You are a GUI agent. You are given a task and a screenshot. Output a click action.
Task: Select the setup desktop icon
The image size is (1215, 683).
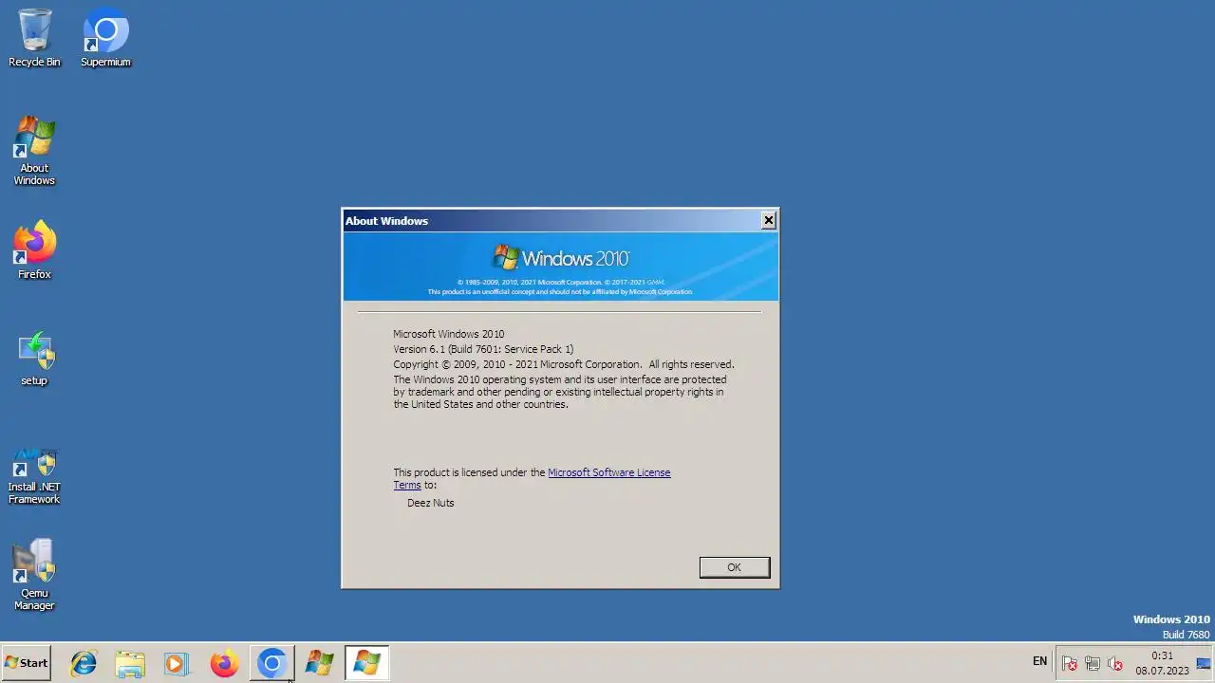tap(34, 359)
